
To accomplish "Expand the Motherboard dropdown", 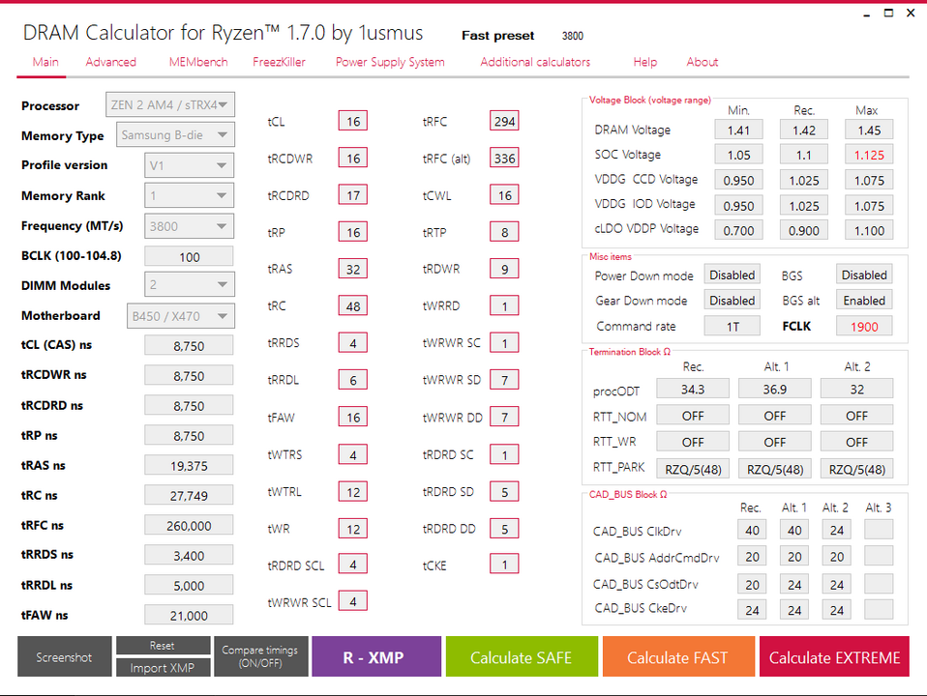I will [x=181, y=316].
